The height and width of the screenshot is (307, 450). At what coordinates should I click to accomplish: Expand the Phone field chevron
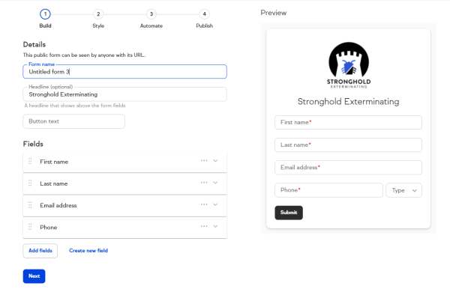point(215,226)
